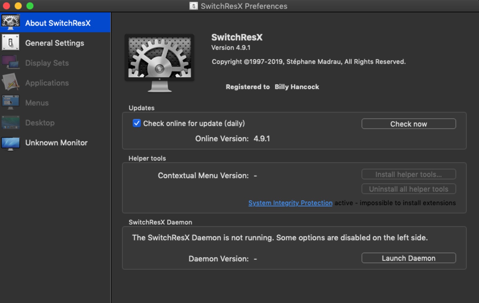
Task: Click the Applications sidebar icon
Action: [x=11, y=82]
